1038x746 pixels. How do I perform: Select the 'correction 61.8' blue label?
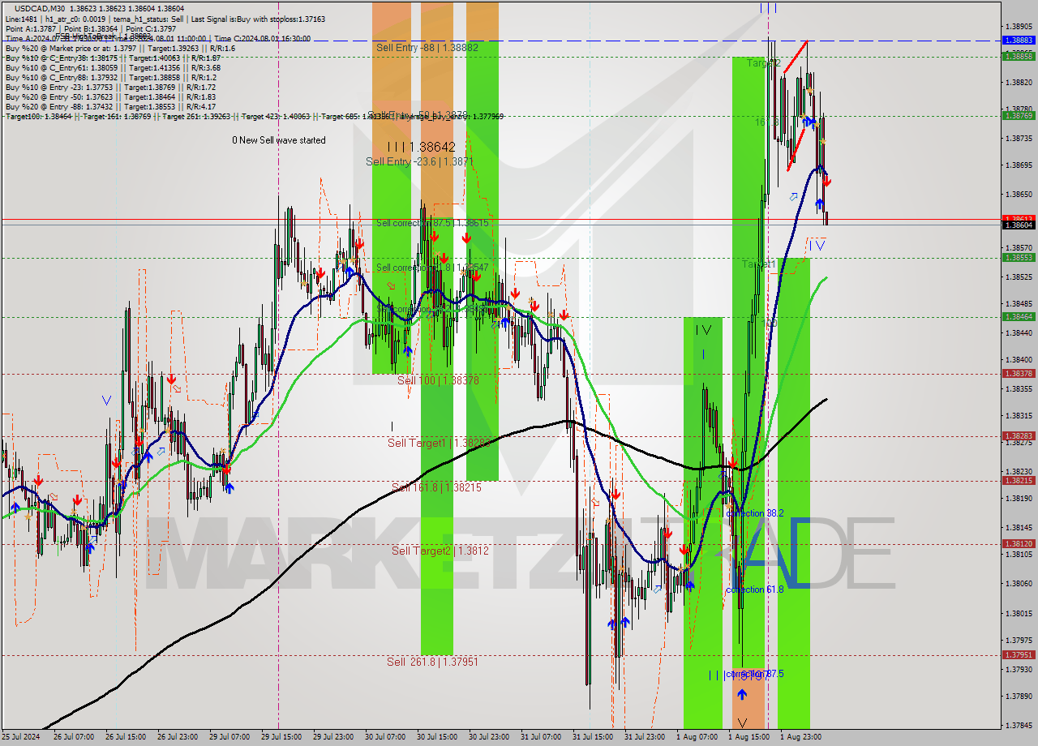[x=755, y=590]
